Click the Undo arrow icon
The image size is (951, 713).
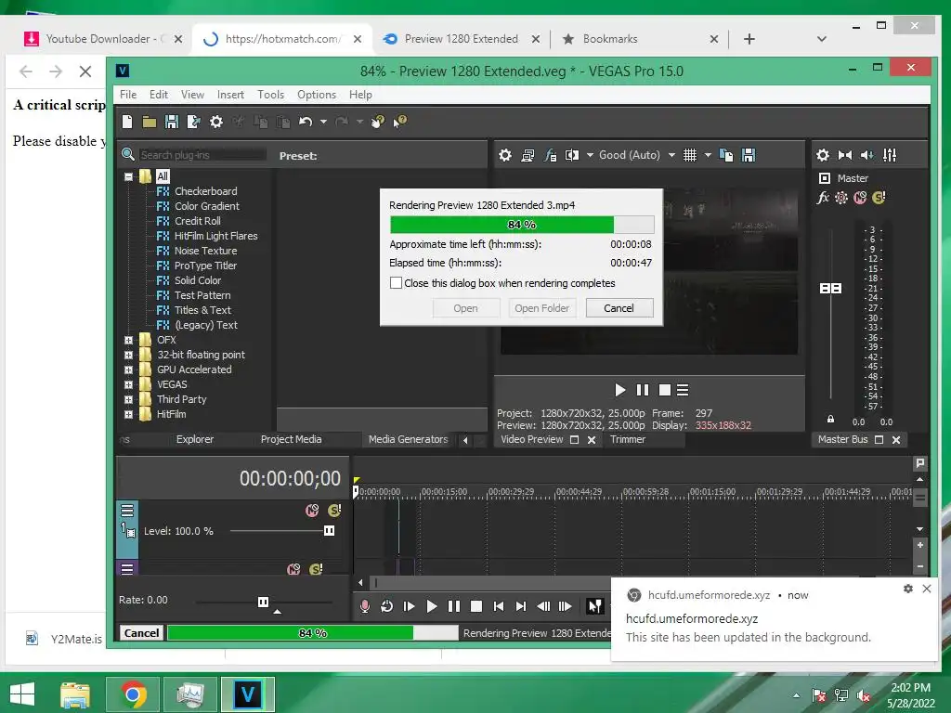click(x=305, y=122)
